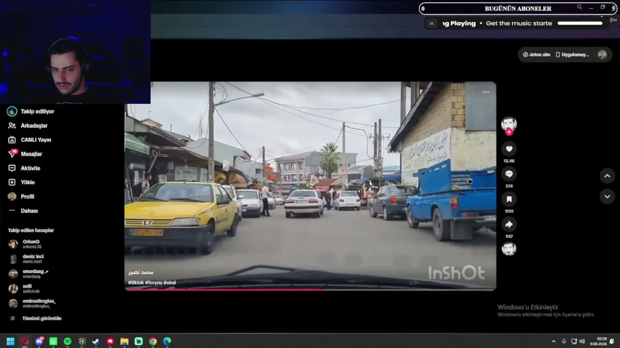Click the #foryou hashtag in the caption
Image resolution: width=620 pixels, height=348 pixels.
(154, 283)
